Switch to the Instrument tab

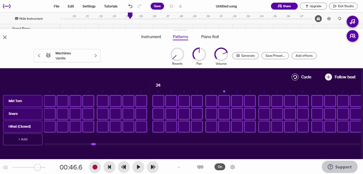click(x=151, y=37)
